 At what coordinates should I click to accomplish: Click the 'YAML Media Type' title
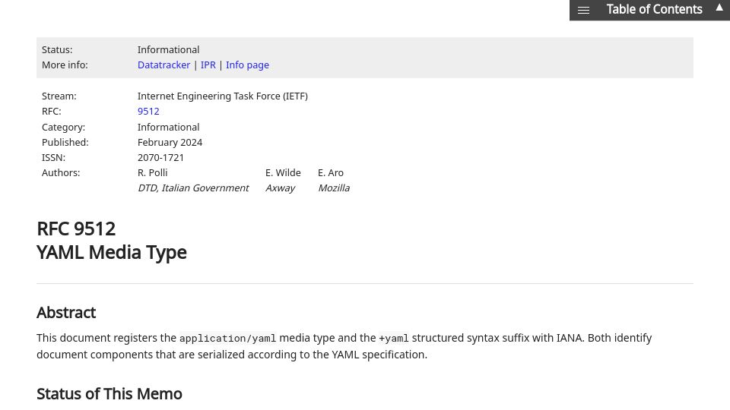click(x=112, y=252)
